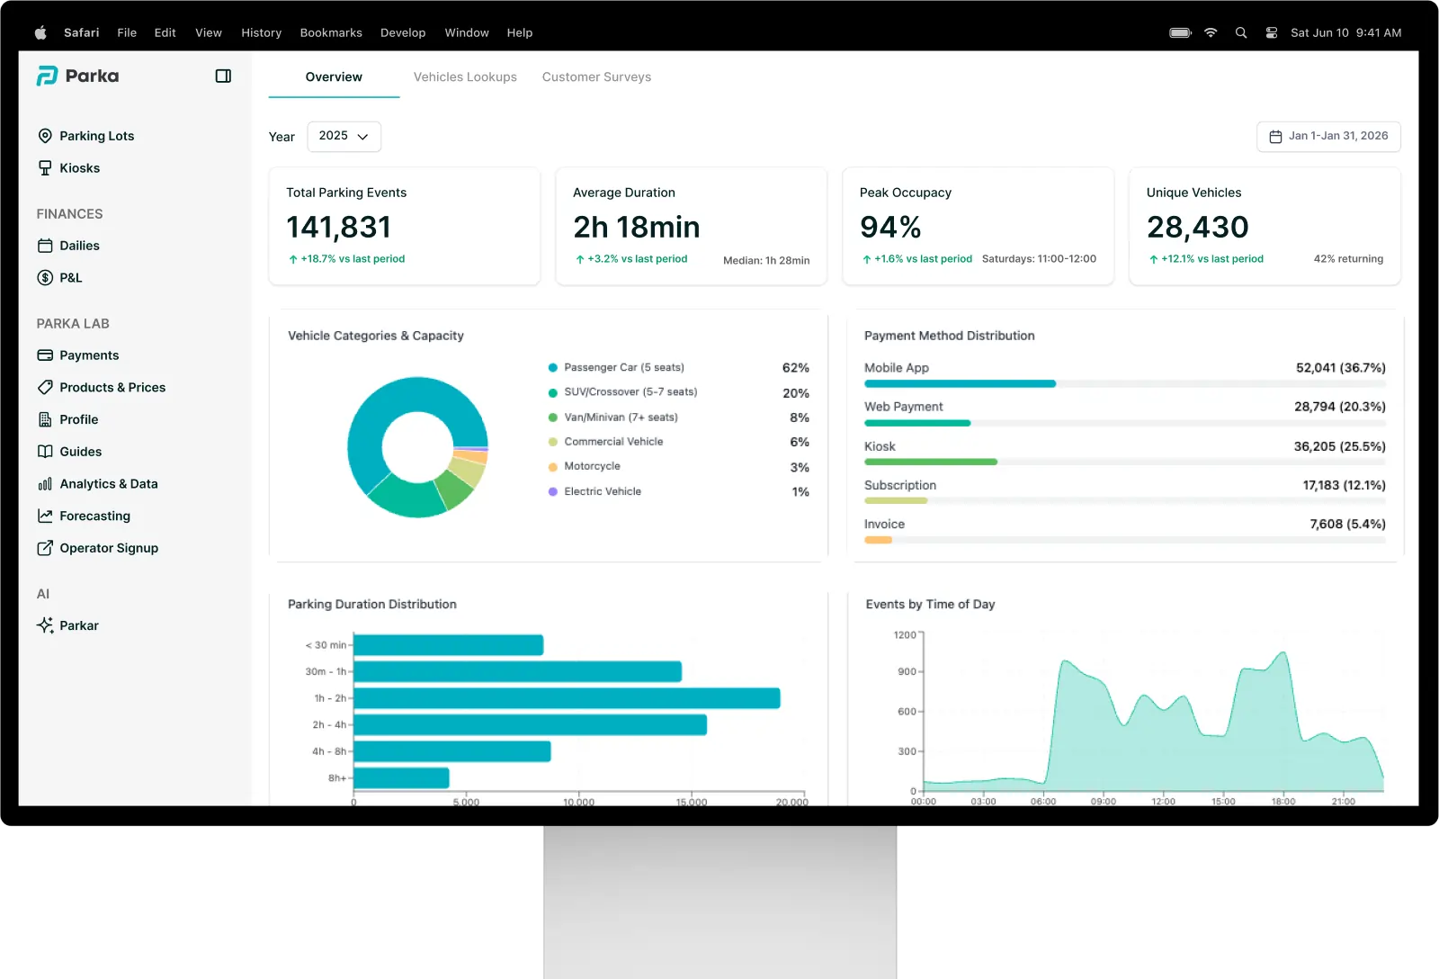Click the Operator Signup external-link icon

coord(45,548)
